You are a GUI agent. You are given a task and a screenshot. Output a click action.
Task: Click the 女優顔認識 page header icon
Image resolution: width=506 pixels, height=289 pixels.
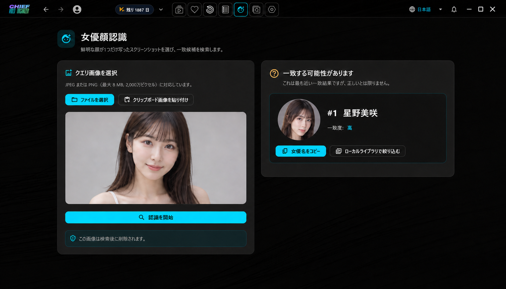click(66, 39)
